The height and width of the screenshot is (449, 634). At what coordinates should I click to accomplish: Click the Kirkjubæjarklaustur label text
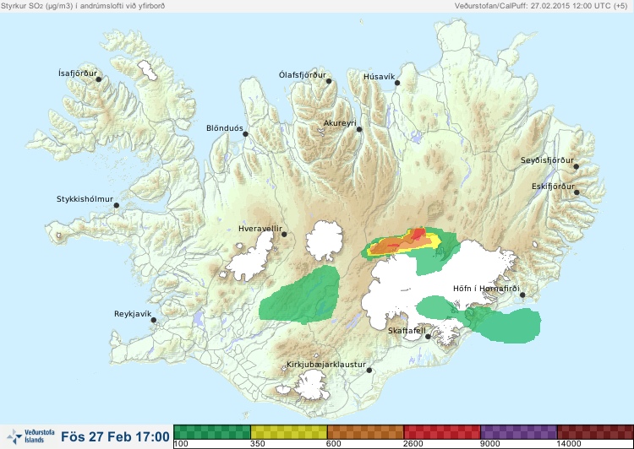tap(326, 365)
